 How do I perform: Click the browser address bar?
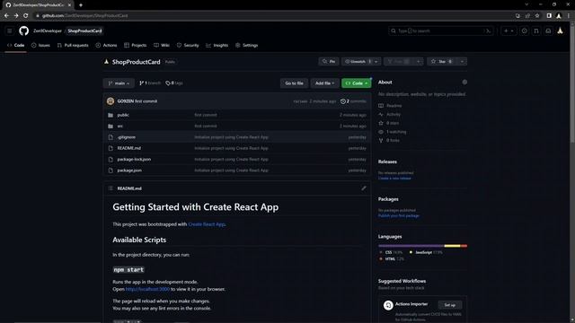[x=273, y=16]
